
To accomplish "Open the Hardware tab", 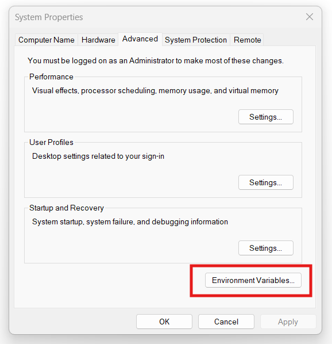I will (x=98, y=40).
